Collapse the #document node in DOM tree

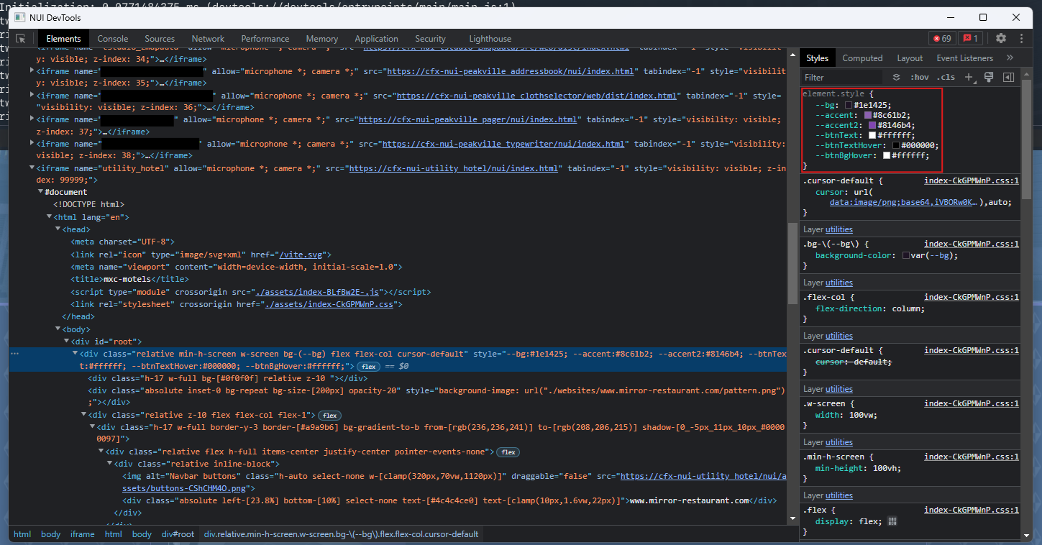[41, 191]
